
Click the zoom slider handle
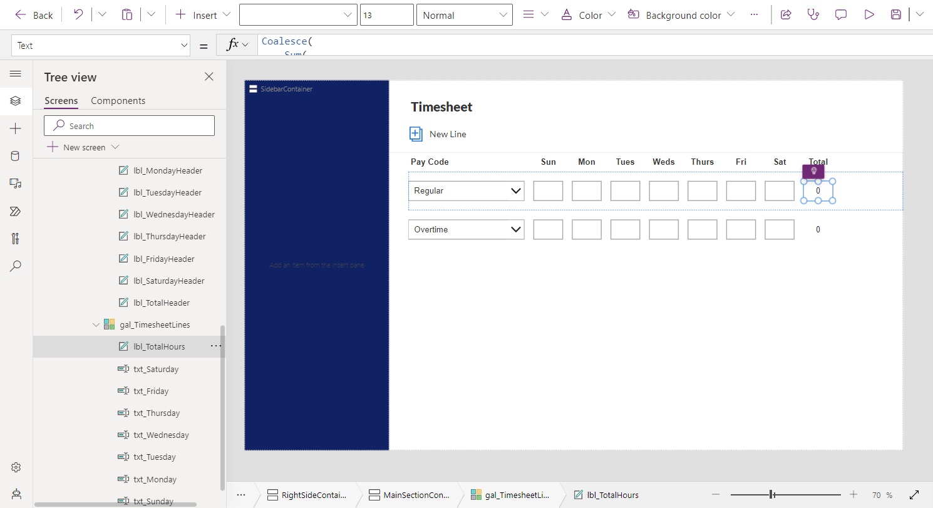point(773,495)
